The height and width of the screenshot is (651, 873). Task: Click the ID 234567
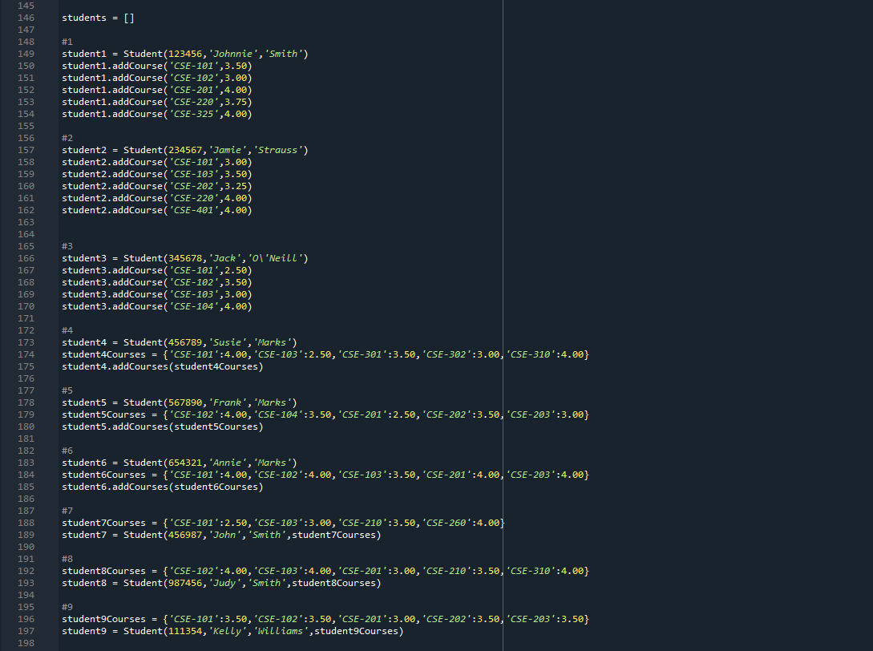click(x=185, y=151)
